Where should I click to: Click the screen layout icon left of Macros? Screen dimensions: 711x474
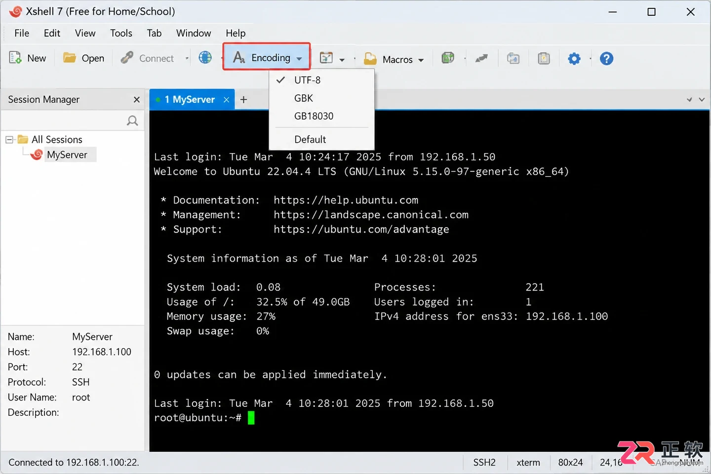(x=326, y=58)
